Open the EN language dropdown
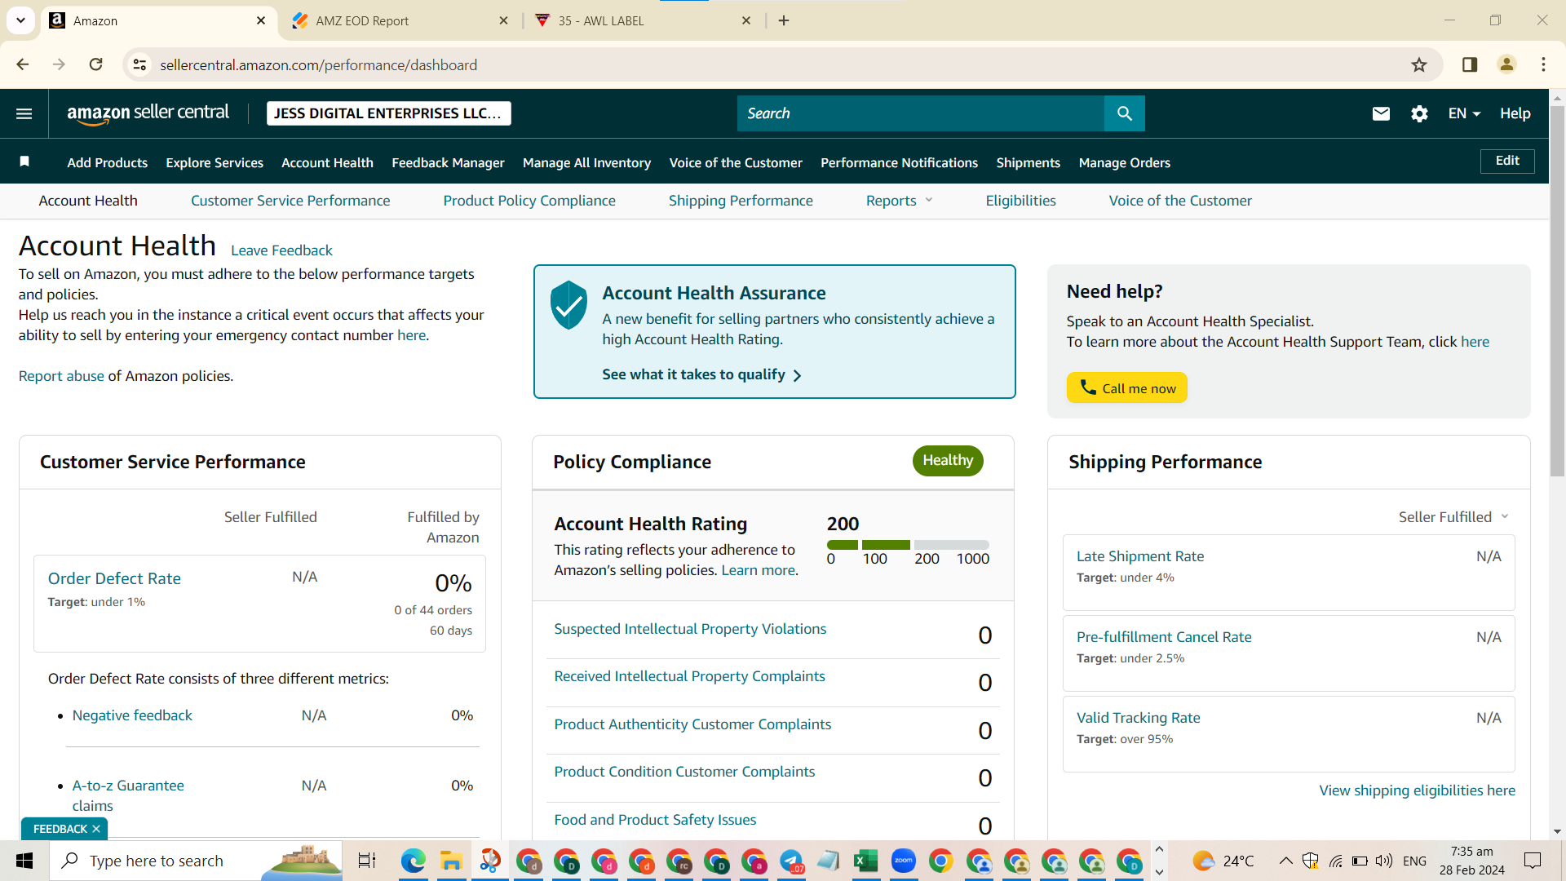This screenshot has width=1566, height=881. tap(1464, 113)
